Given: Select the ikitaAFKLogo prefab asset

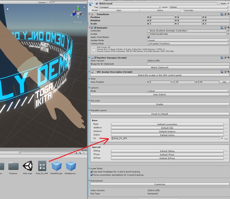Looking at the screenshot, I should (56, 167).
